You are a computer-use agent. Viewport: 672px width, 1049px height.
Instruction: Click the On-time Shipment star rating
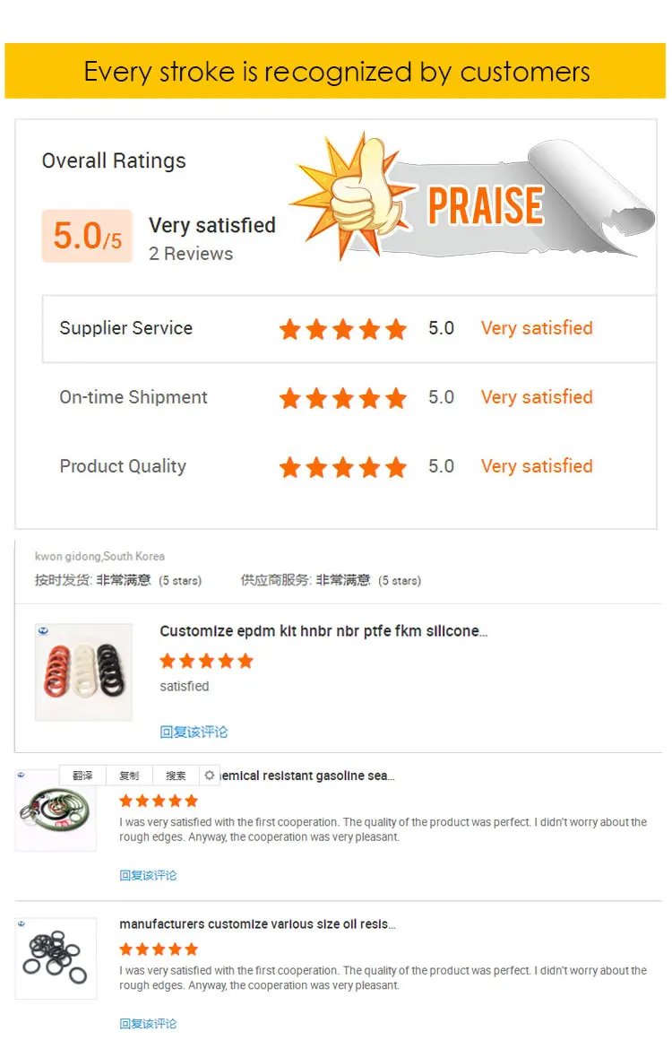[x=343, y=398]
